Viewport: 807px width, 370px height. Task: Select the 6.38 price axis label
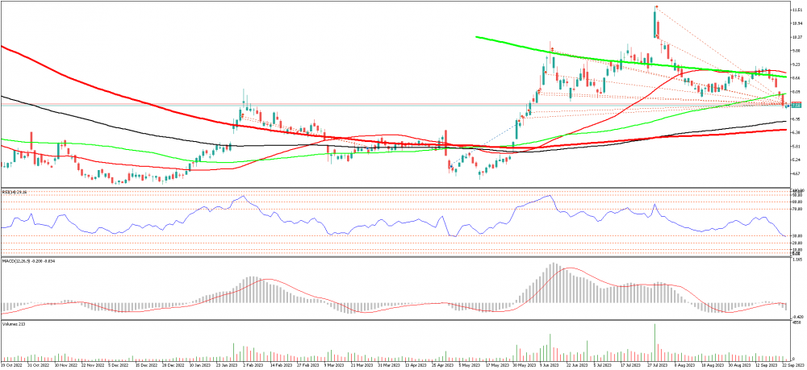click(x=797, y=132)
